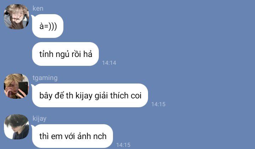
Task: Click the 14:15 timestamp beside kijay's message
Action: [123, 145]
